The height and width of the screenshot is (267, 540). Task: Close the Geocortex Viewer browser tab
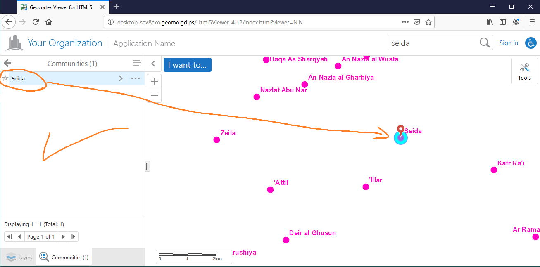click(x=103, y=7)
